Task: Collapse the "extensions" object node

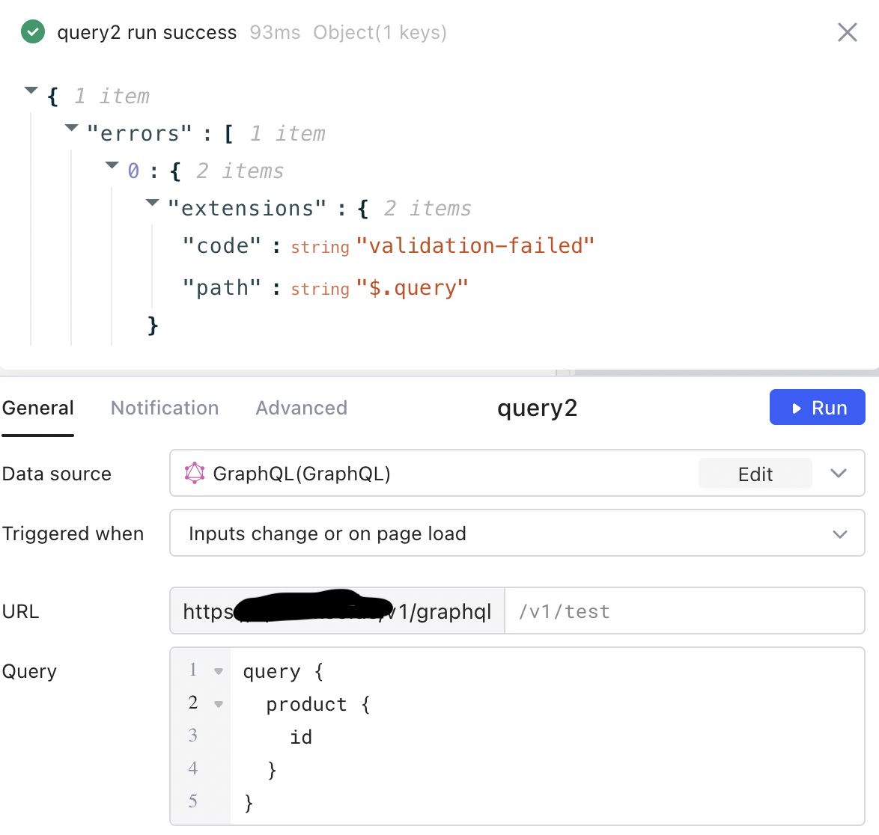Action: pos(152,203)
